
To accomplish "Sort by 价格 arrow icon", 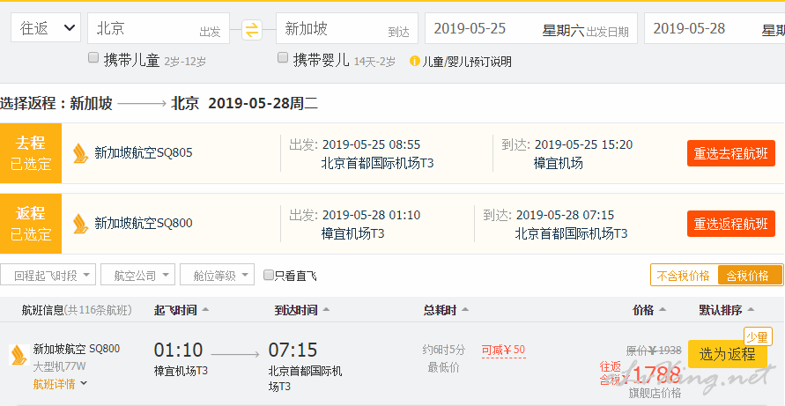I will 663,310.
